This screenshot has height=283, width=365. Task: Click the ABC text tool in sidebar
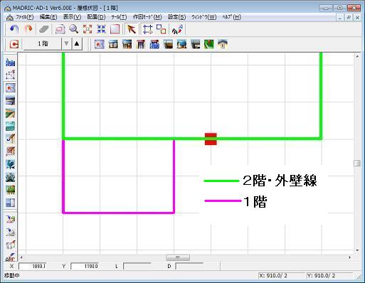point(10,257)
